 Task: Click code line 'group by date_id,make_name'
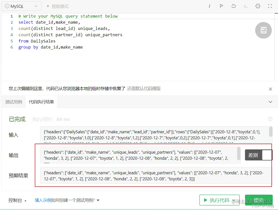point(51,47)
